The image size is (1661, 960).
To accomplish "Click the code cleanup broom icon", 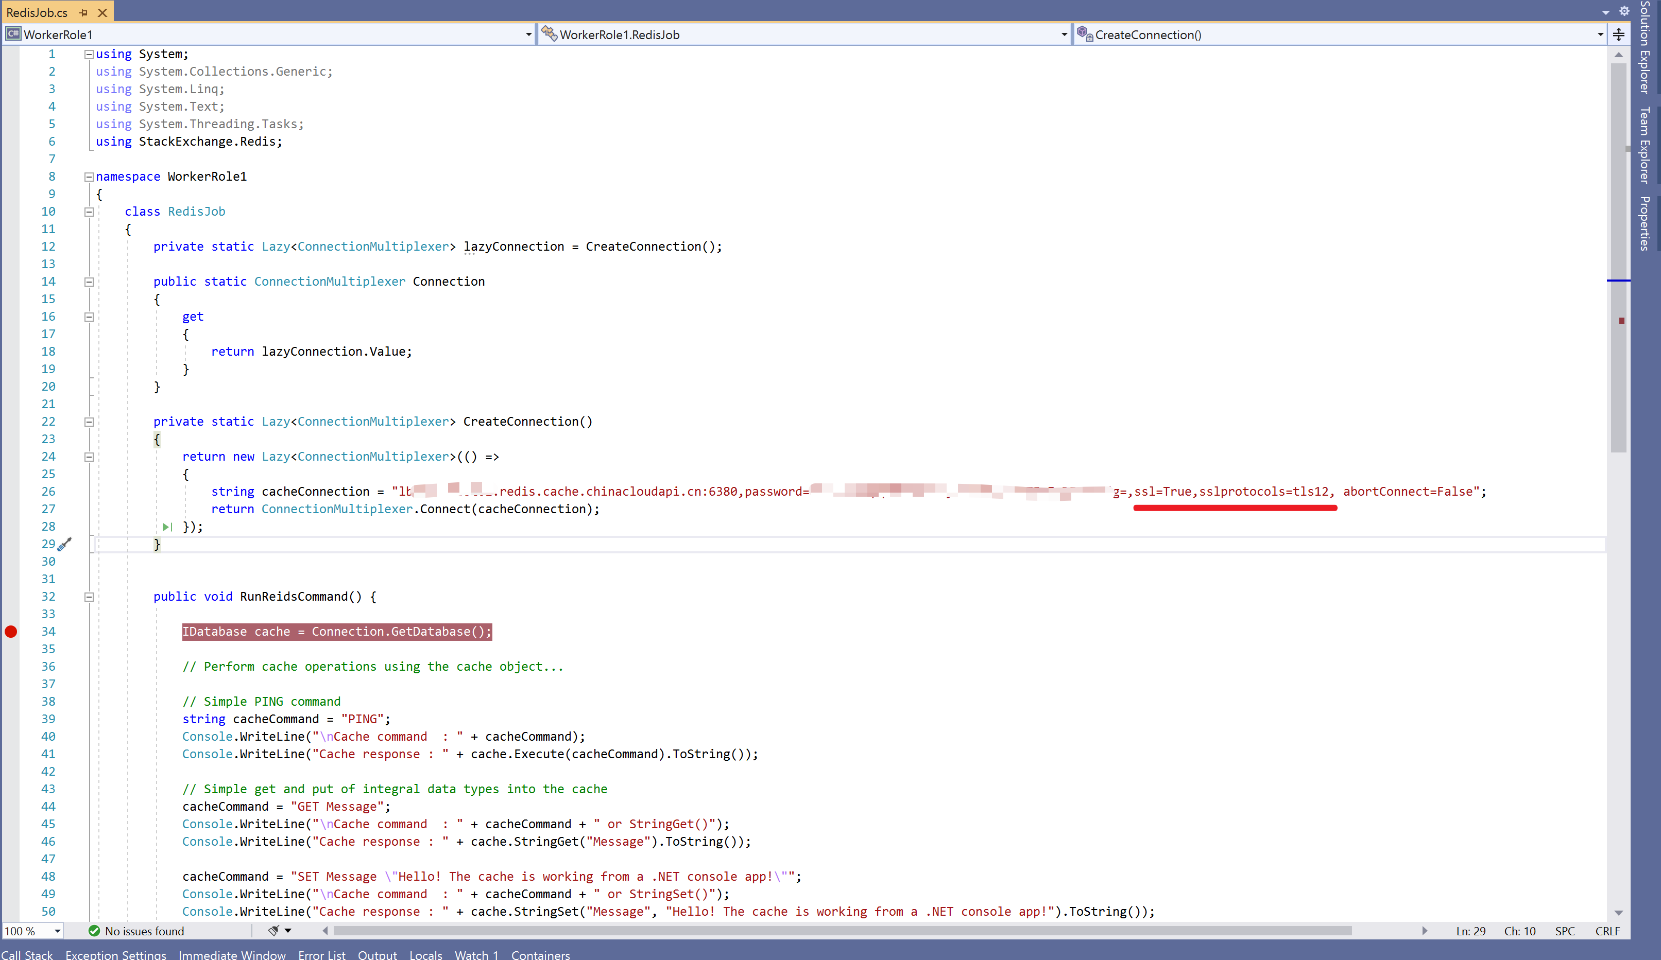I will click(273, 930).
